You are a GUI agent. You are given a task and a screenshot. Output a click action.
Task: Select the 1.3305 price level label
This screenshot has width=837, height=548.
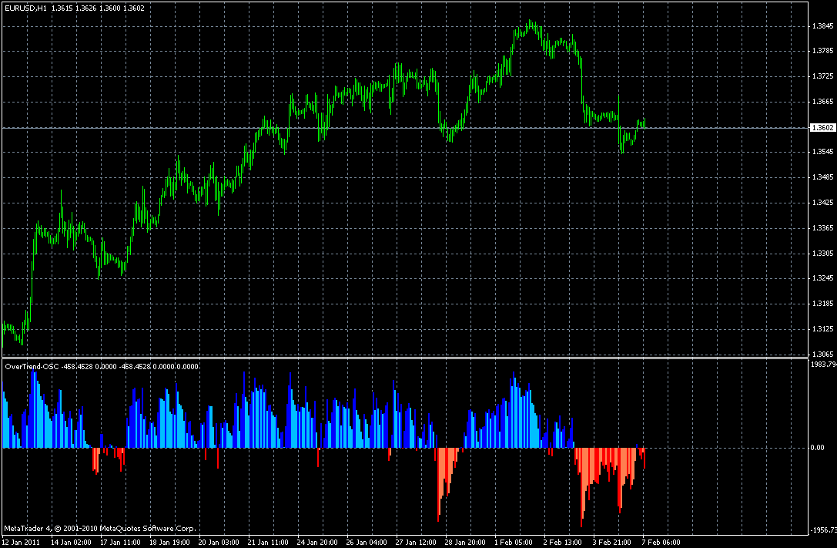[822, 254]
